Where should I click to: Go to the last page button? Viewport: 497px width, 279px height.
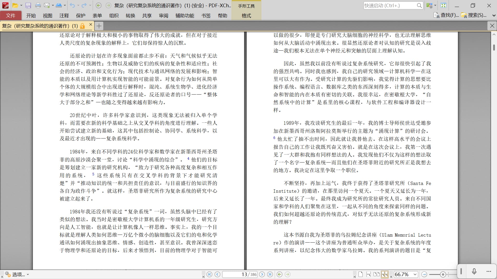(270, 274)
